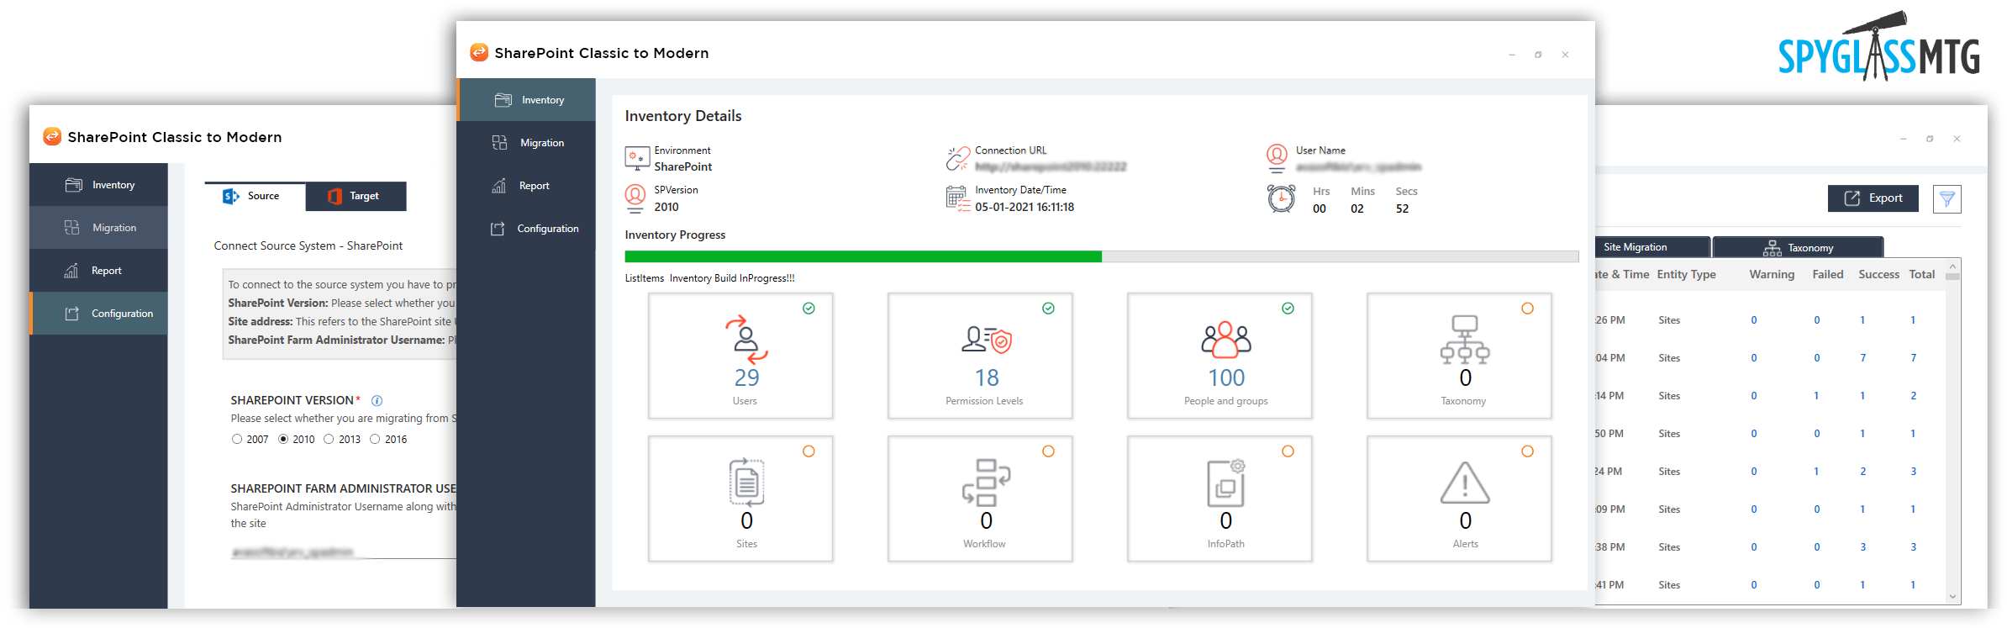Image resolution: width=2007 pixels, height=628 pixels.
Task: Click the green Inventory Progress bar
Action: [x=863, y=256]
